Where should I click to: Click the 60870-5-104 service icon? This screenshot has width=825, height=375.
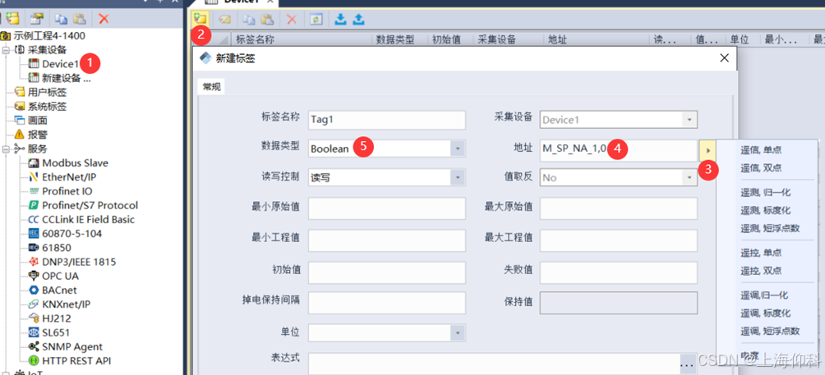click(x=34, y=234)
